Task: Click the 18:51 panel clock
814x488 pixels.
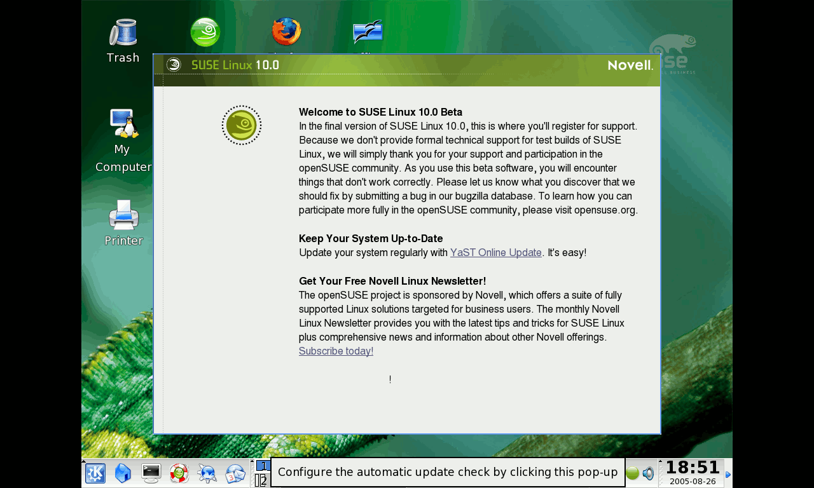Action: (x=693, y=468)
